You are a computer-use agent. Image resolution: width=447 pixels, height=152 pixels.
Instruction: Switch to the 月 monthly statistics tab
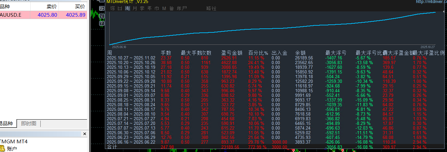(135, 8)
